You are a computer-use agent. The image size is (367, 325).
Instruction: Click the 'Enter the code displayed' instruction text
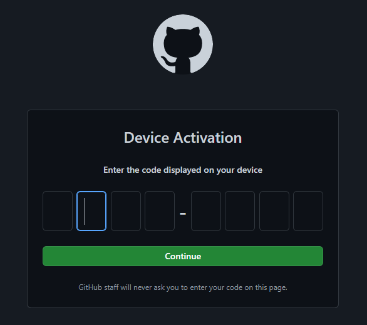pos(183,170)
